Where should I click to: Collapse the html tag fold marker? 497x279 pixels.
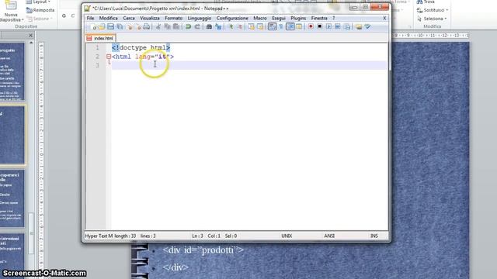pyautogui.click(x=109, y=57)
